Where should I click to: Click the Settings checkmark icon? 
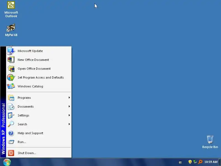[x=11, y=115]
